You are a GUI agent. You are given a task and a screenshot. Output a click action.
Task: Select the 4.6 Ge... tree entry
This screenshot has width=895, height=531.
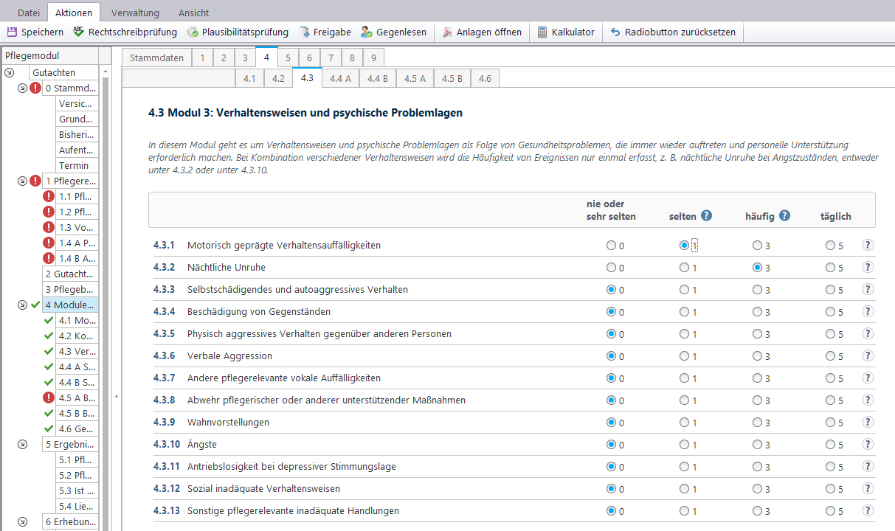pyautogui.click(x=77, y=428)
